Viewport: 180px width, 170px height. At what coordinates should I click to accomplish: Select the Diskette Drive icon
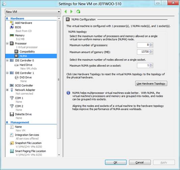[x=12, y=114]
